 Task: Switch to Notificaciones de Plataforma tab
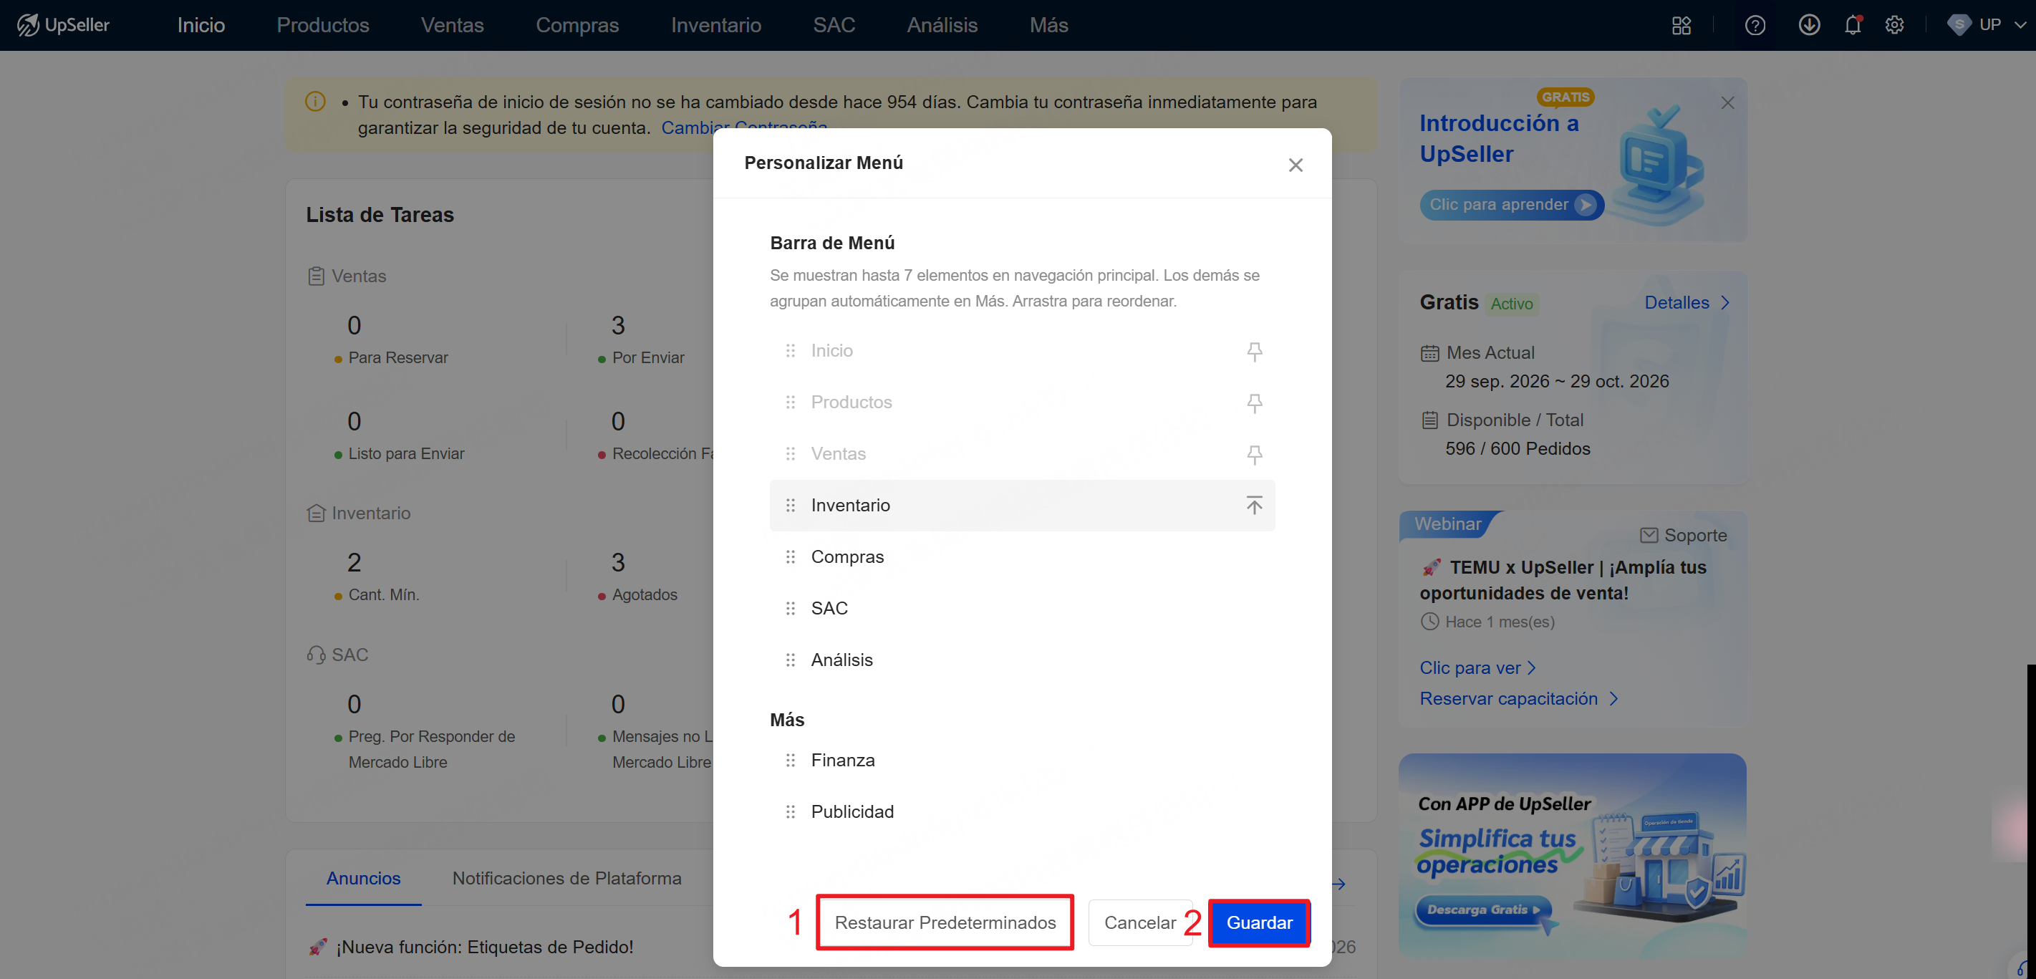(566, 878)
